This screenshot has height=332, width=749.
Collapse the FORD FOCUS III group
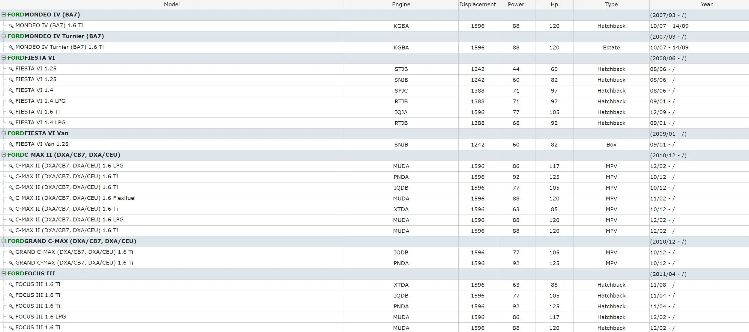click(x=4, y=273)
